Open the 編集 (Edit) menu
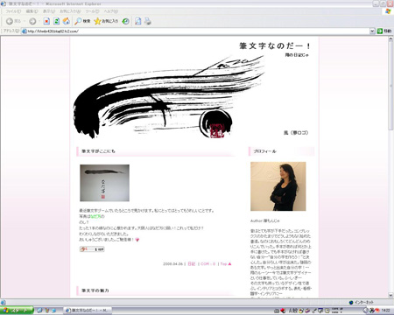This screenshot has width=394, height=315. [32, 11]
